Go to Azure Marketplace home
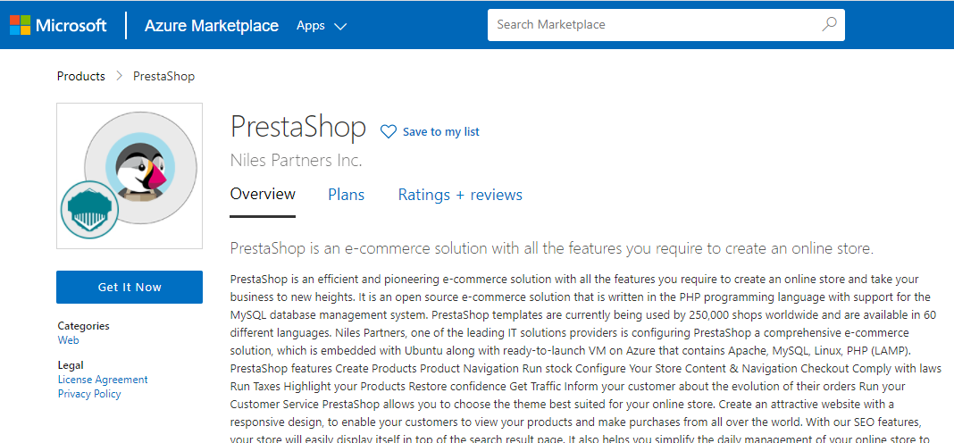Image resolution: width=954 pixels, height=443 pixels. (212, 26)
